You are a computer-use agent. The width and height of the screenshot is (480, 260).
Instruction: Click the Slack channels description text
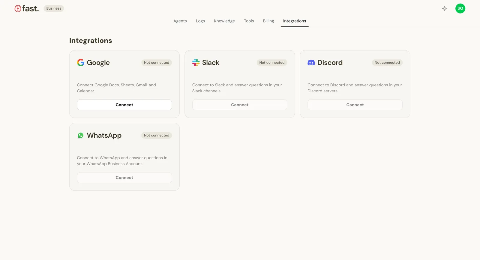237,88
